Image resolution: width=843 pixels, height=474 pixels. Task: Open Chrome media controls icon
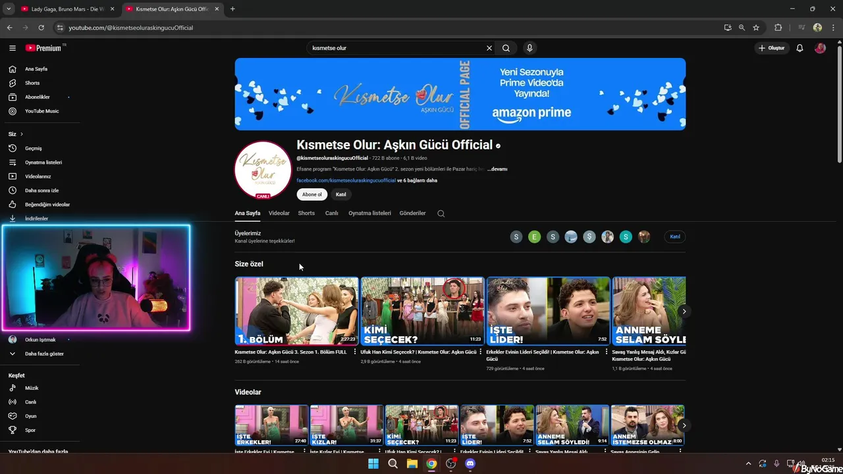(x=802, y=28)
